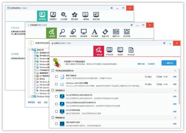Open the 系统隐私 privacy eraser icon in Cleanup Master
The width and height of the screenshot is (186, 133).
point(73,33)
